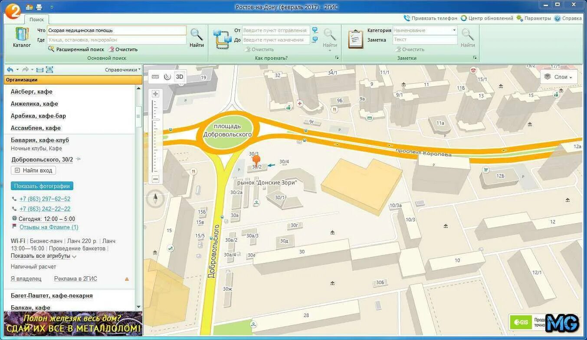The height and width of the screenshot is (340, 587).
Task: Open the Каталог catalog icon
Action: pyautogui.click(x=22, y=37)
